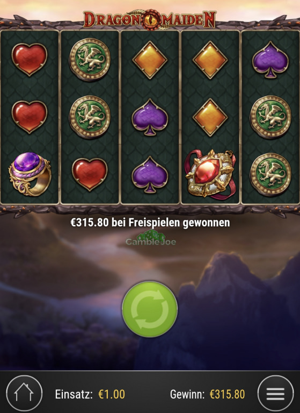This screenshot has width=300, height=413.
Task: Click the Gewinn €315.80 win amount
Action: click(227, 394)
